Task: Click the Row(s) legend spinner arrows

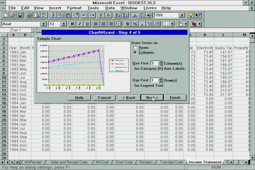Action: pyautogui.click(x=161, y=80)
